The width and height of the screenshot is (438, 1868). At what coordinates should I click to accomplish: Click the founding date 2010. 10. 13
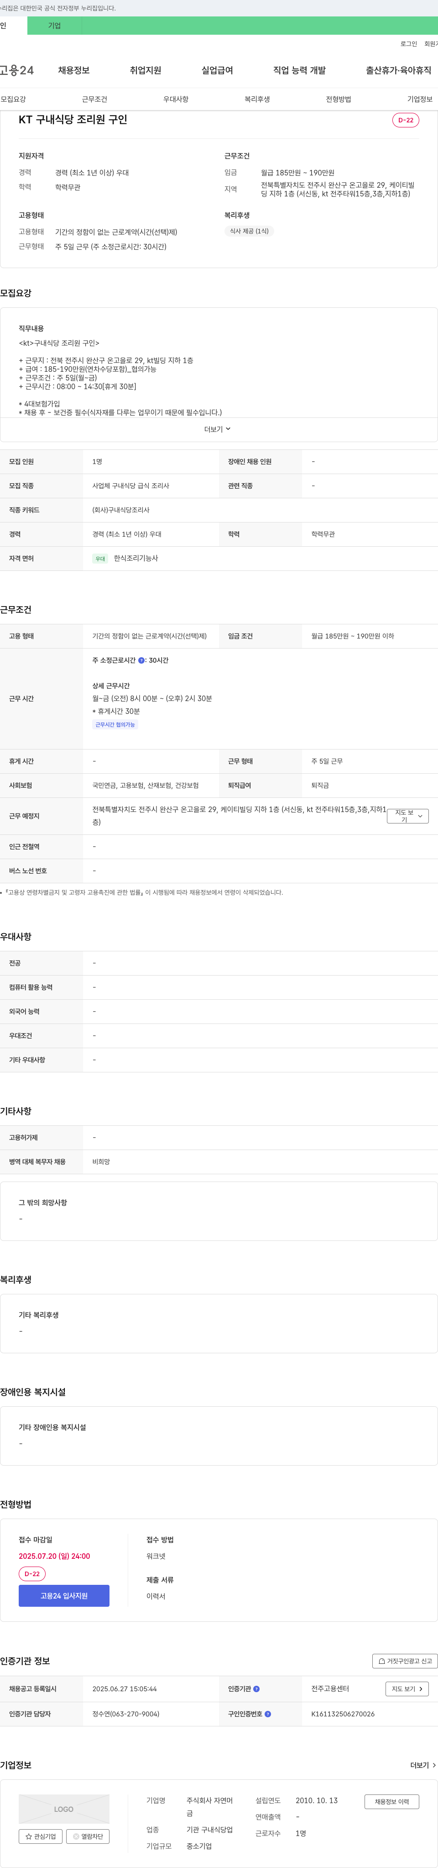316,1800
